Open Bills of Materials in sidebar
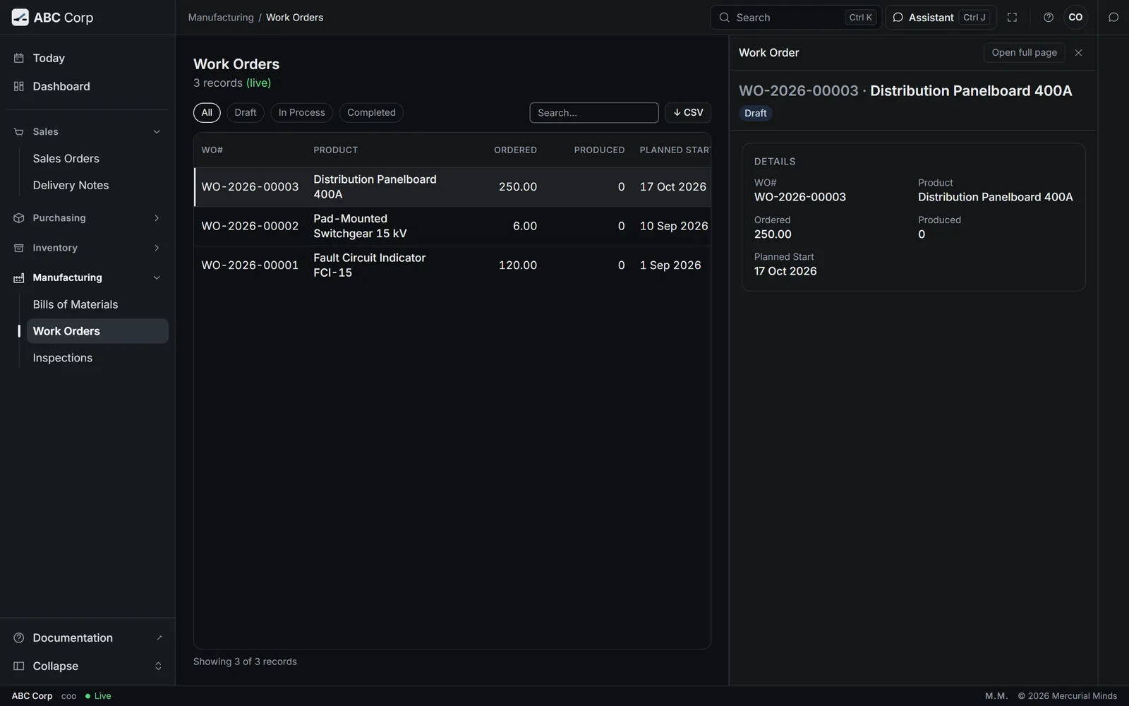The height and width of the screenshot is (706, 1129). [97, 304]
